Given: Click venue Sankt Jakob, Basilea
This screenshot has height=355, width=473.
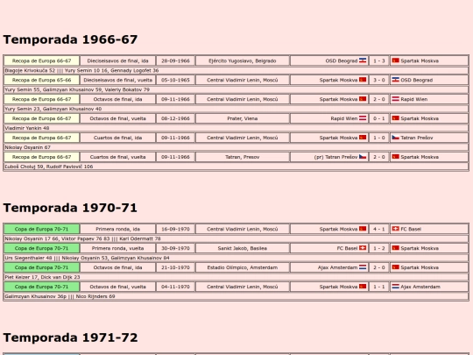Looking at the screenshot, I should 243,248.
